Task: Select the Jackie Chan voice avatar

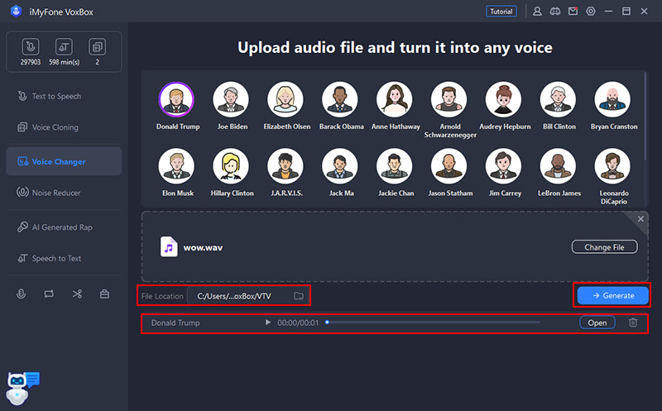Action: (x=395, y=166)
